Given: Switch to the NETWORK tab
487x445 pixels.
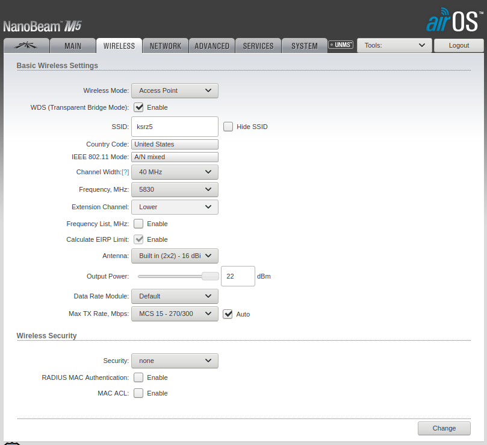Looking at the screenshot, I should tap(166, 46).
